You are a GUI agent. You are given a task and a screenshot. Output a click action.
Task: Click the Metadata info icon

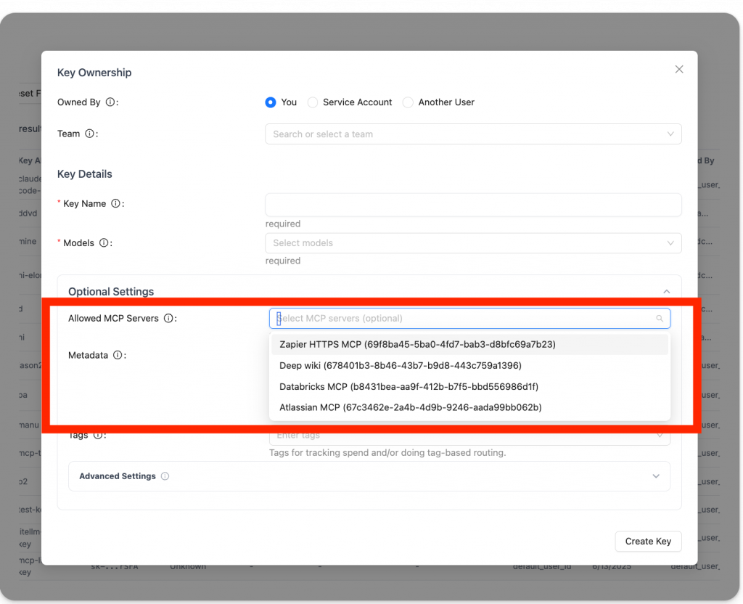[x=118, y=355]
